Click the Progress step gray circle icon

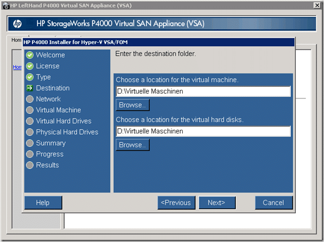(x=30, y=154)
